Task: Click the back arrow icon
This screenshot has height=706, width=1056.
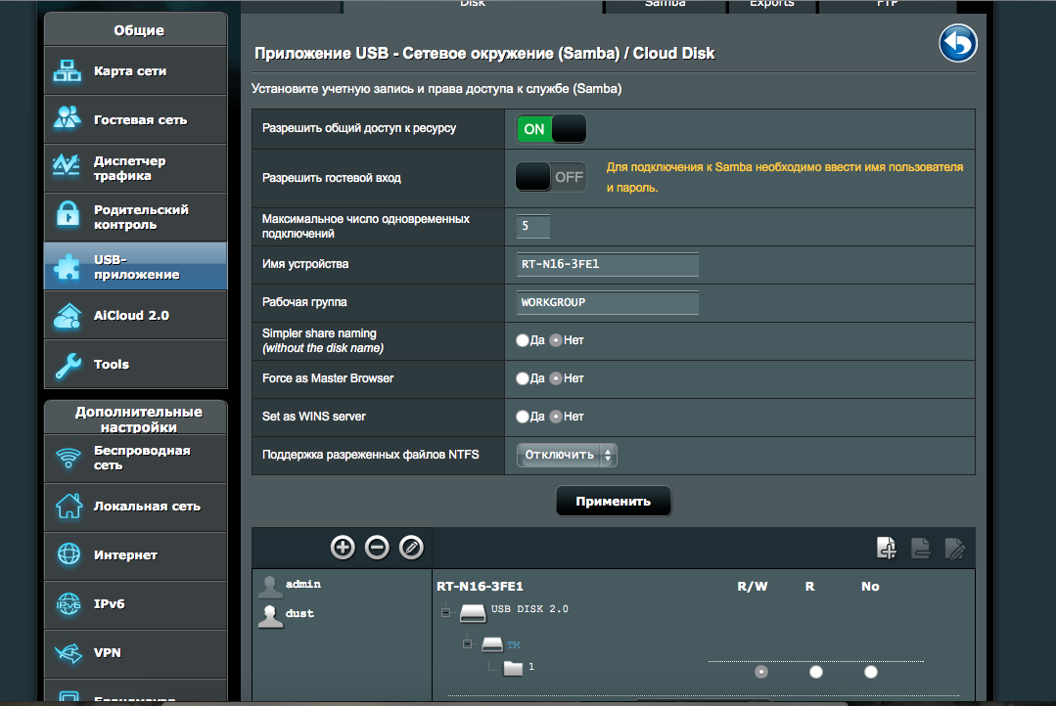Action: [x=957, y=44]
